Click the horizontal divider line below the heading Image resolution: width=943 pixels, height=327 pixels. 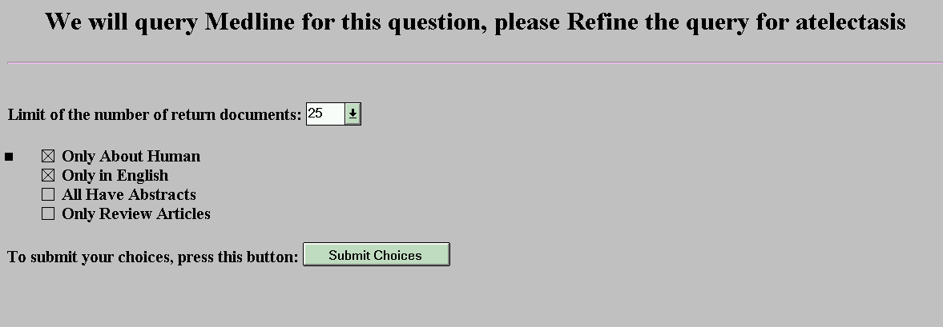pos(474,62)
